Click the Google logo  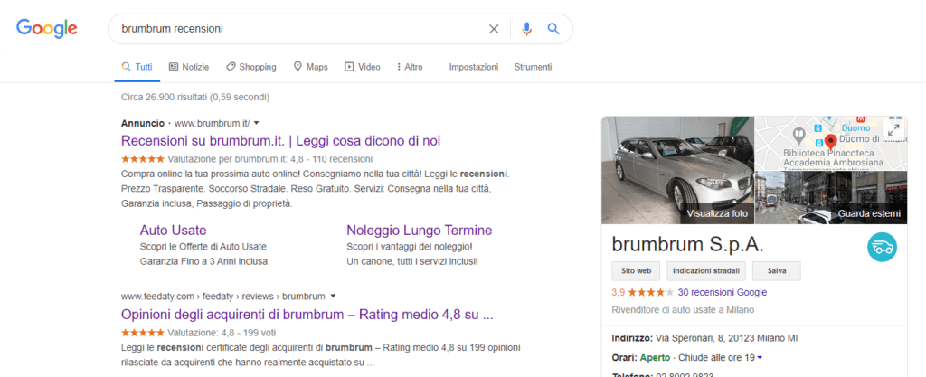coord(47,28)
